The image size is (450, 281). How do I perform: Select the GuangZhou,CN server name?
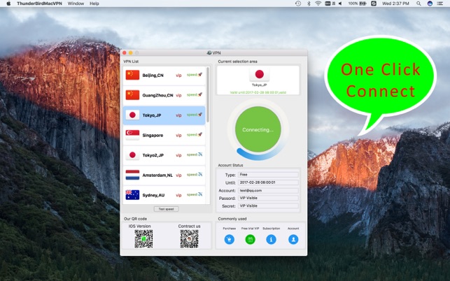[x=157, y=95]
